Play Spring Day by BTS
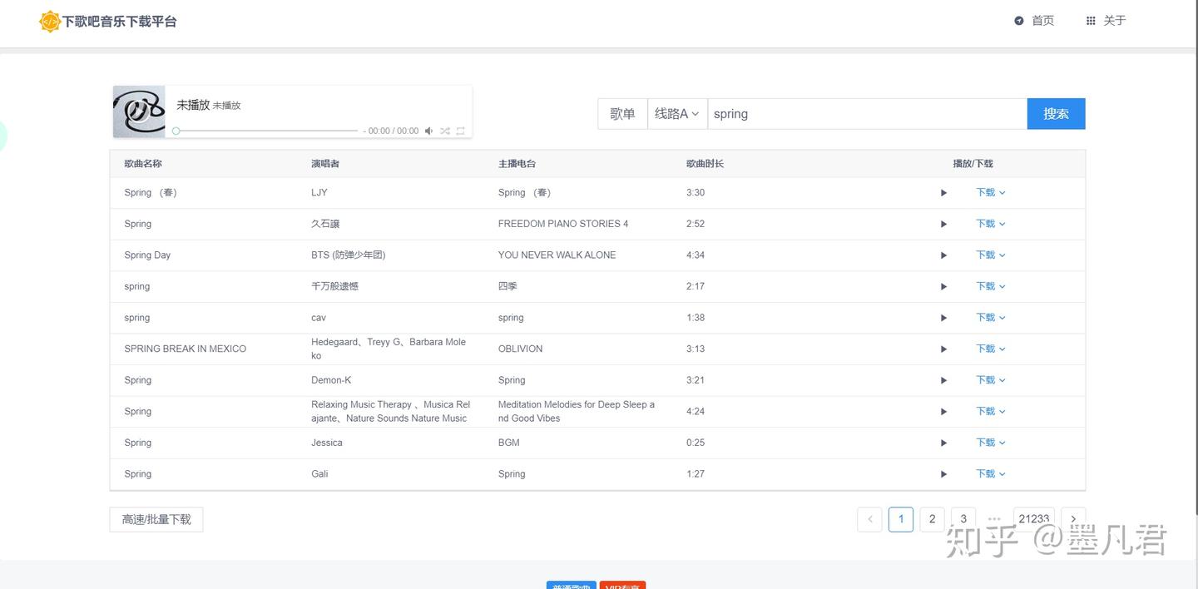1198x589 pixels. [943, 255]
